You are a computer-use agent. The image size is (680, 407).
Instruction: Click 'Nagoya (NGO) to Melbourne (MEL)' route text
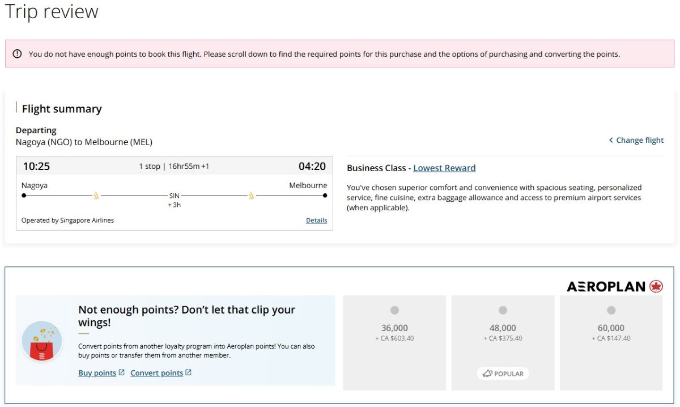(84, 142)
